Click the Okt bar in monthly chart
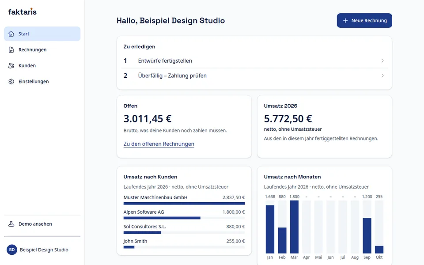424x265 pixels. pyautogui.click(x=379, y=250)
